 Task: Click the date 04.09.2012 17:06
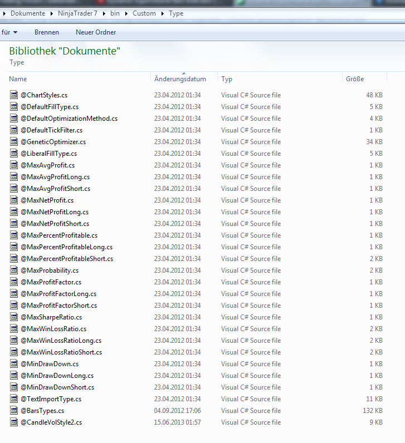pyautogui.click(x=177, y=411)
